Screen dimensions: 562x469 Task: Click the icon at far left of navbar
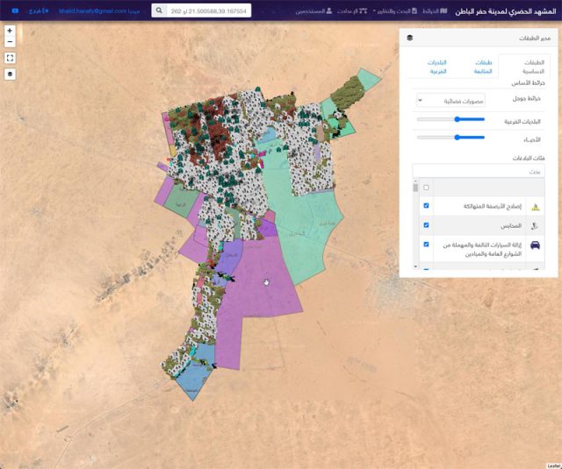[15, 11]
